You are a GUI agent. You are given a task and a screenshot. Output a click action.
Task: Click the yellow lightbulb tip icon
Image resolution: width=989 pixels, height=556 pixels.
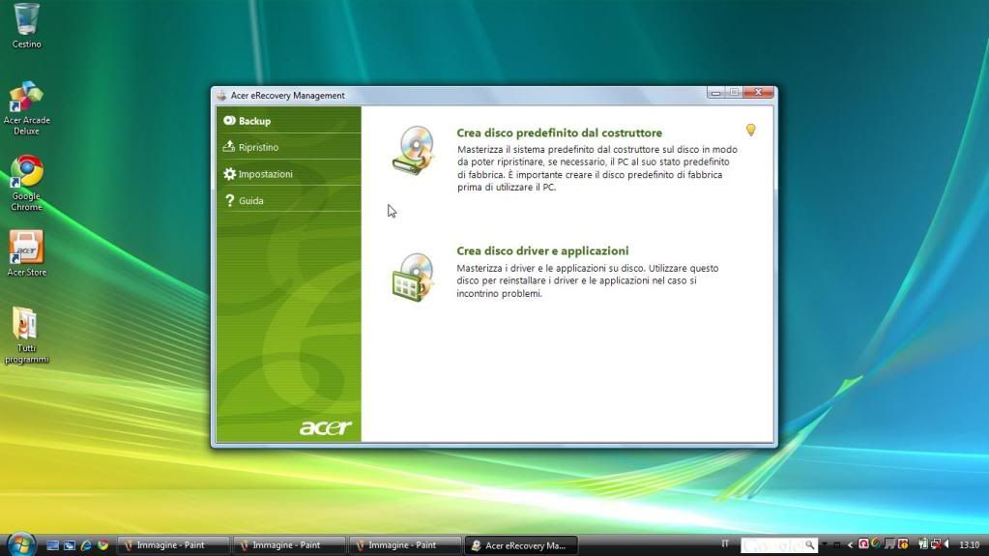(750, 130)
